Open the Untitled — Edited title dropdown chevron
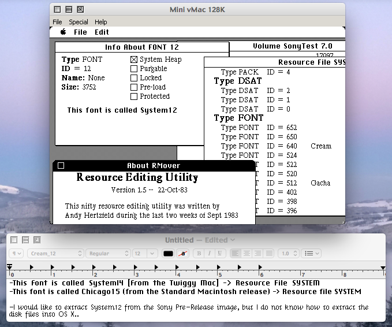Image resolution: width=392 pixels, height=327 pixels. click(x=233, y=240)
